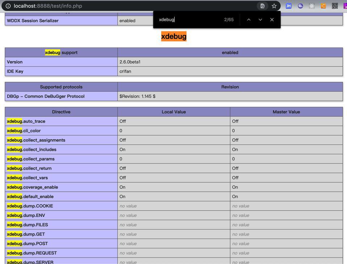Viewport: 347px width, 264px height.
Task: Open the orange extension icon
Action: 323,6
